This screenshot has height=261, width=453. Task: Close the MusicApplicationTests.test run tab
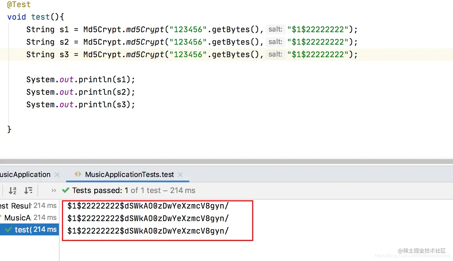180,175
